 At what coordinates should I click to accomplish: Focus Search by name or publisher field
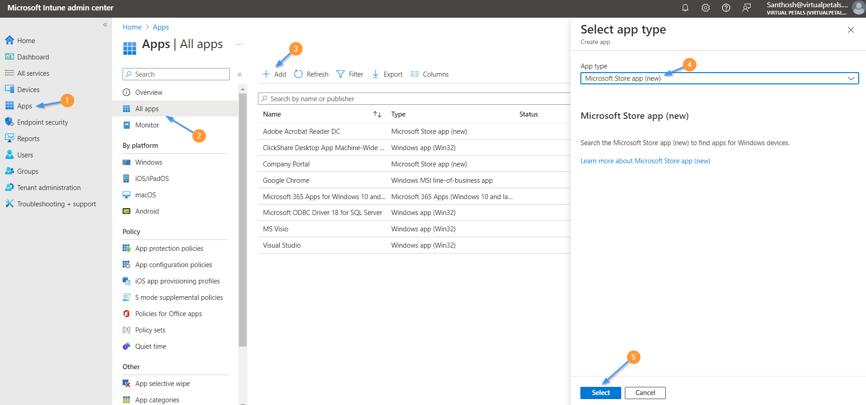(414, 99)
